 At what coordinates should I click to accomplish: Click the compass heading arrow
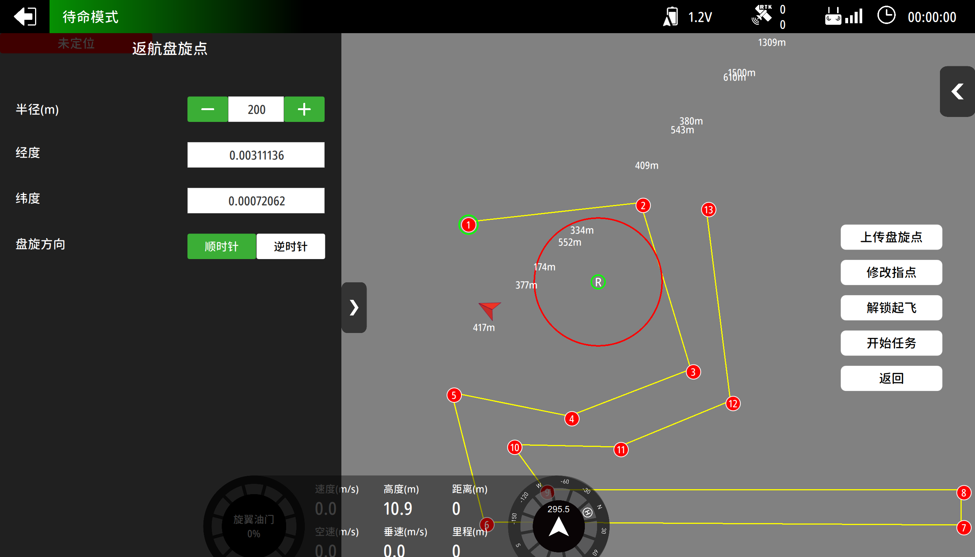point(559,527)
